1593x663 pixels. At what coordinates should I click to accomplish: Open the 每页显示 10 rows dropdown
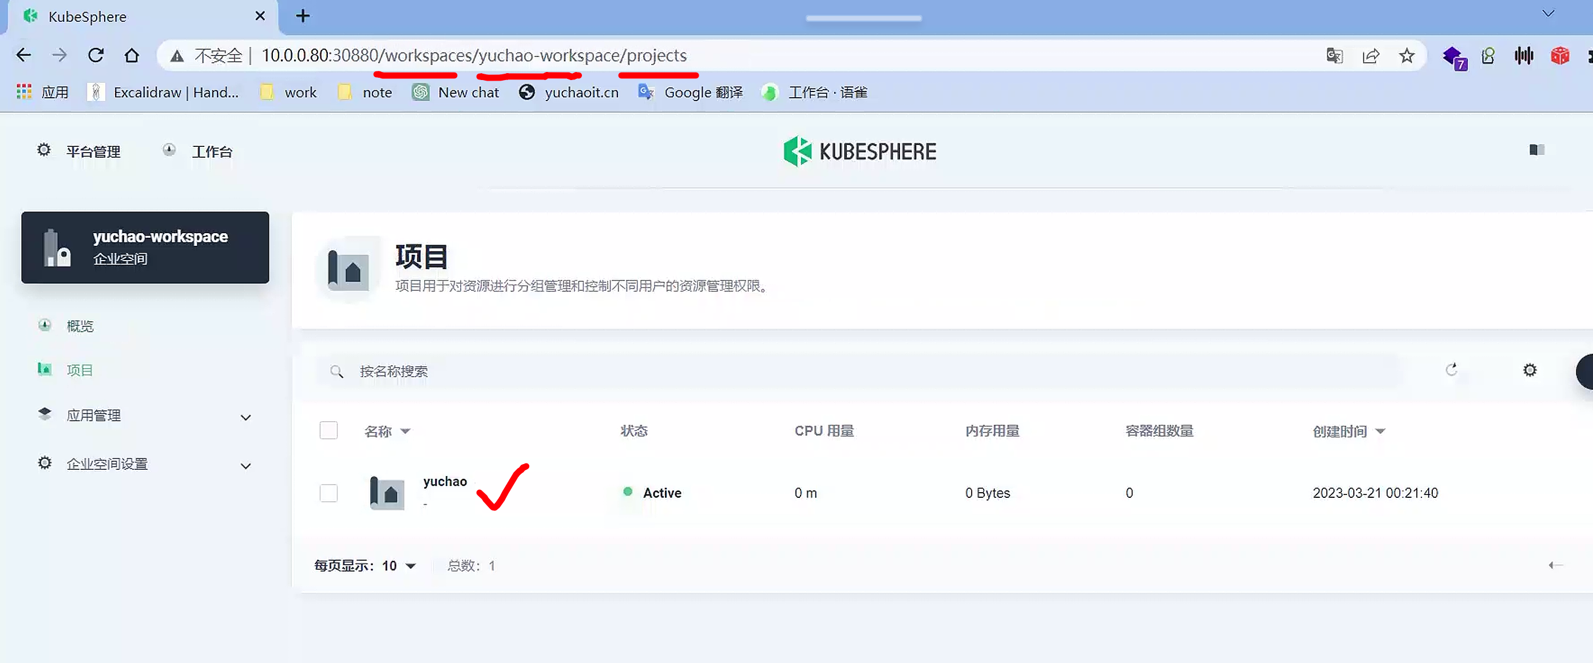(399, 565)
